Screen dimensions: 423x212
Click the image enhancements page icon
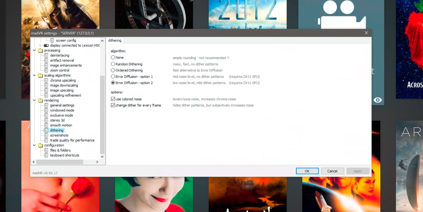click(46, 65)
